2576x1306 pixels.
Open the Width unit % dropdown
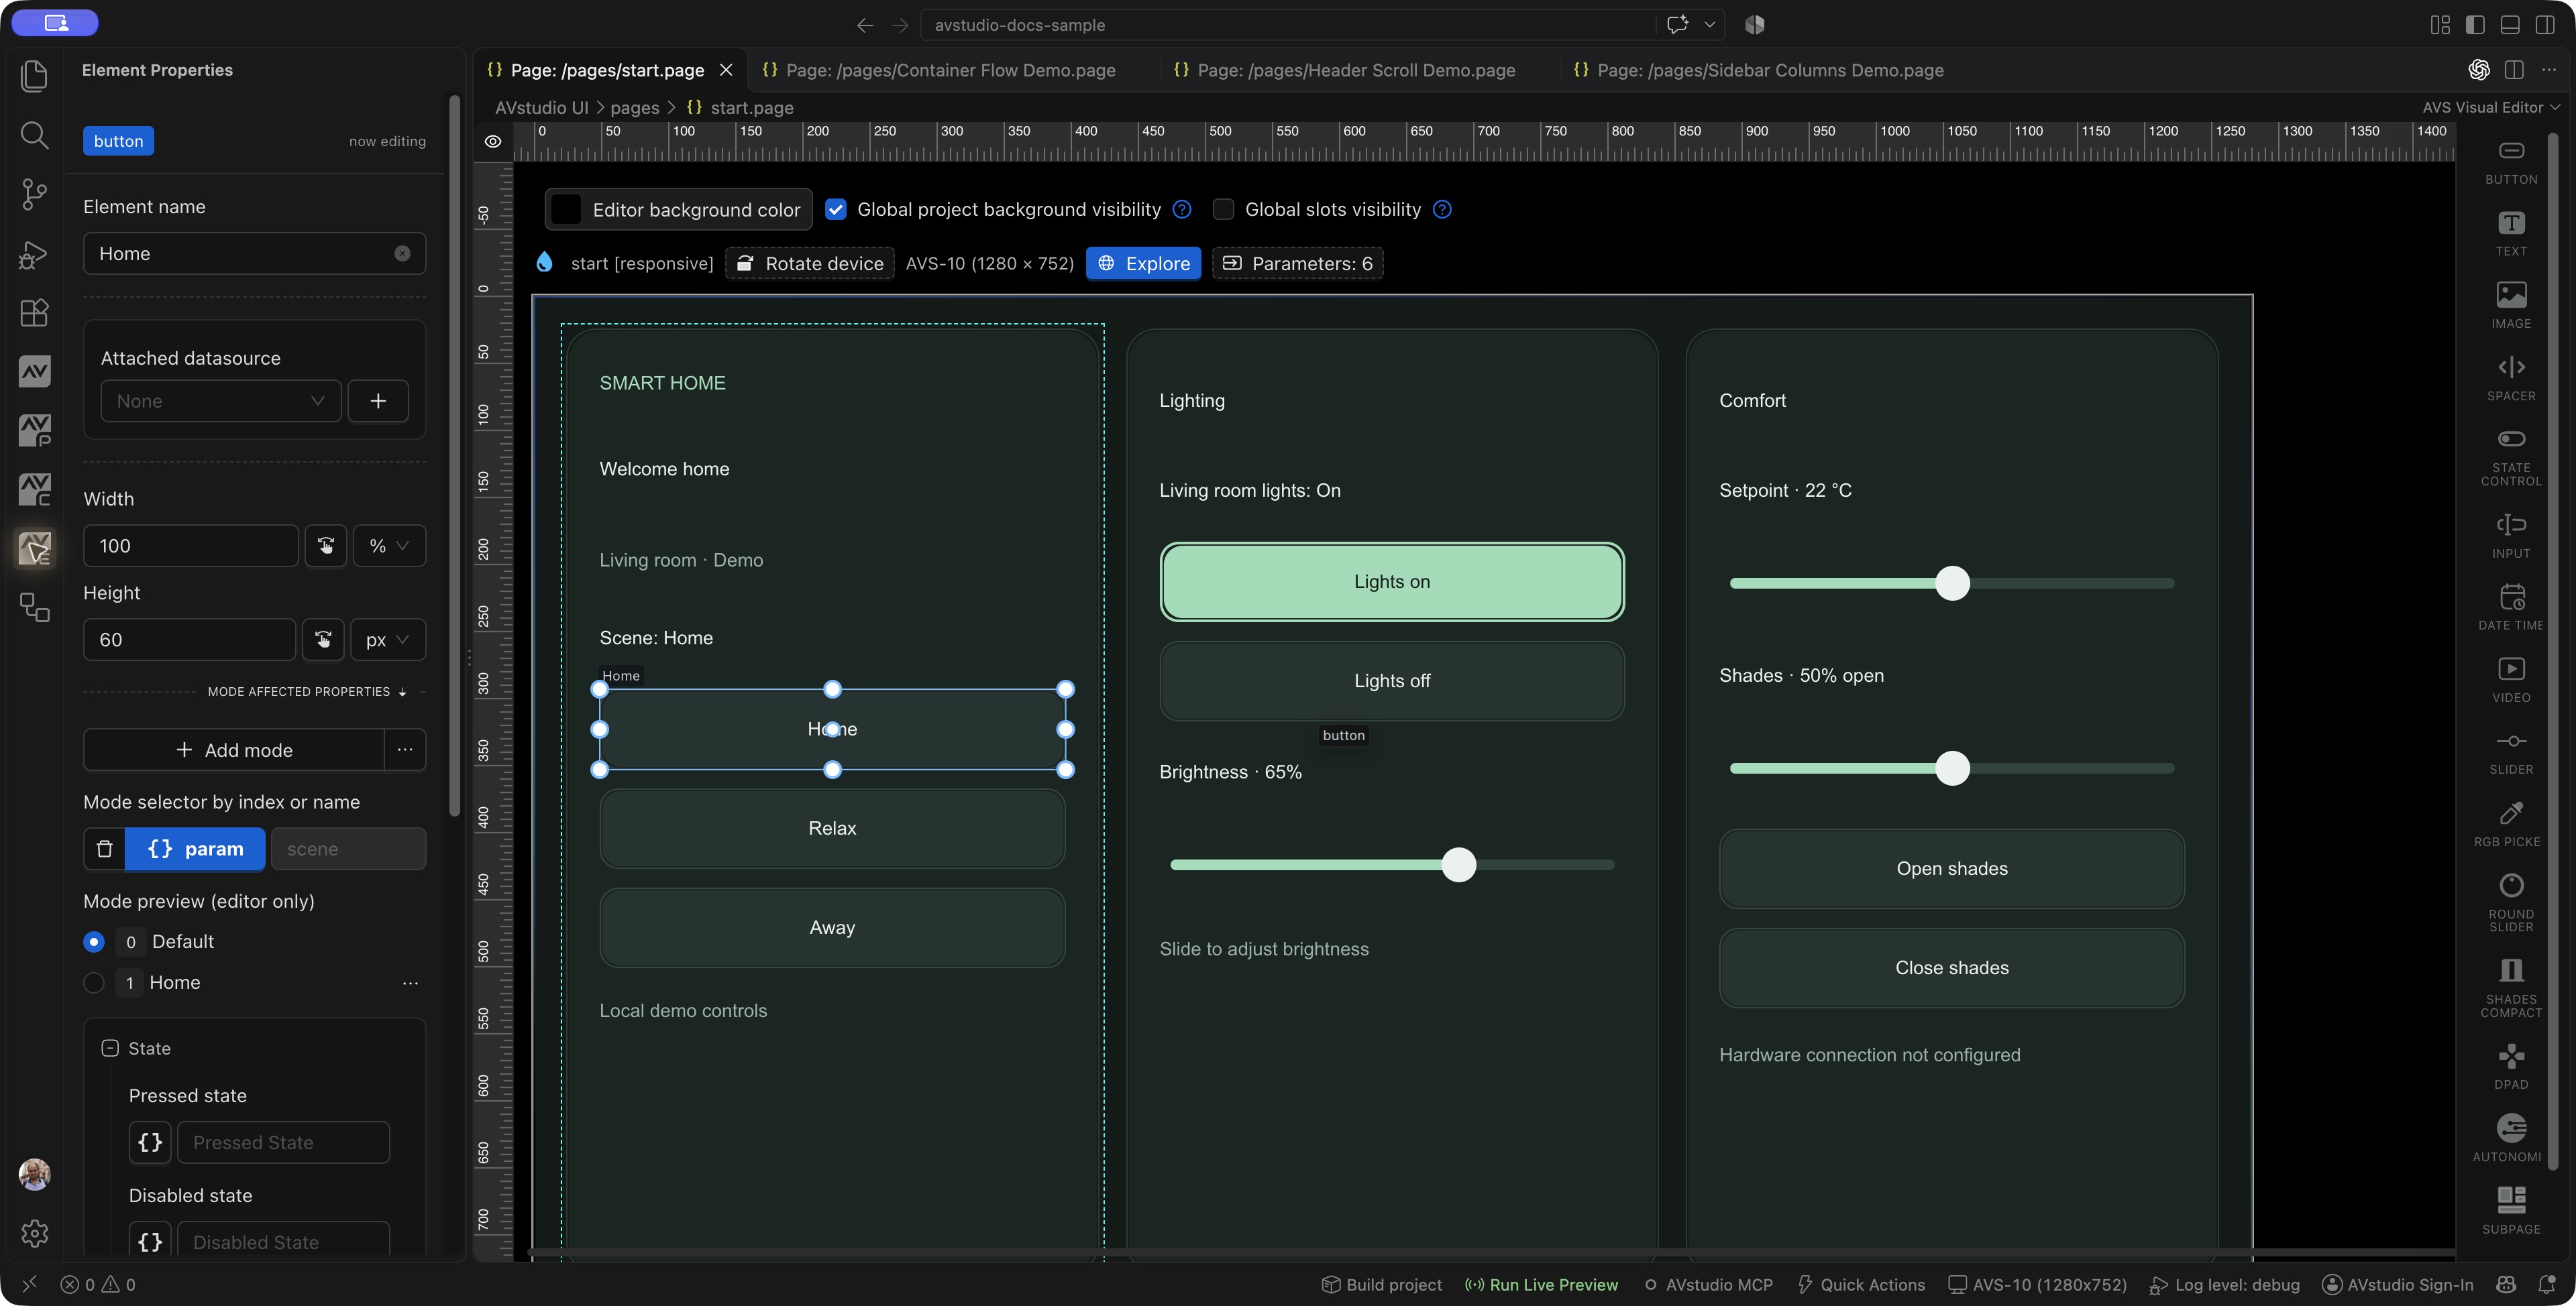pos(389,546)
